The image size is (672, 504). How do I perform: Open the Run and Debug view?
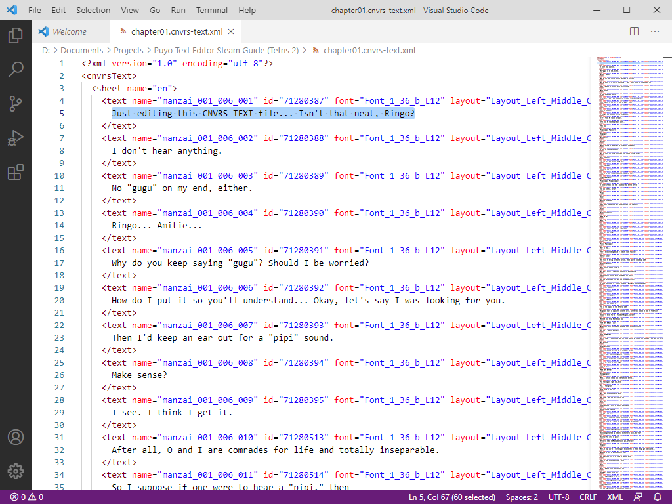pyautogui.click(x=16, y=138)
